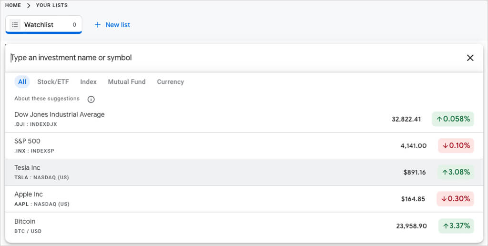Choose the Currency filter tab
The height and width of the screenshot is (246, 488).
click(170, 82)
